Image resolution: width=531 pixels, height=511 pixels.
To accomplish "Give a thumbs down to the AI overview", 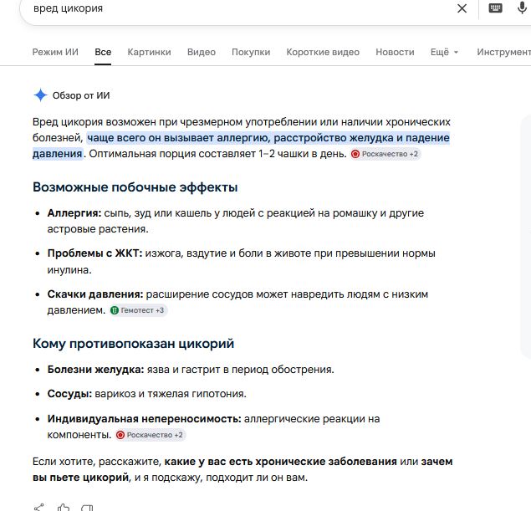I will click(87, 508).
